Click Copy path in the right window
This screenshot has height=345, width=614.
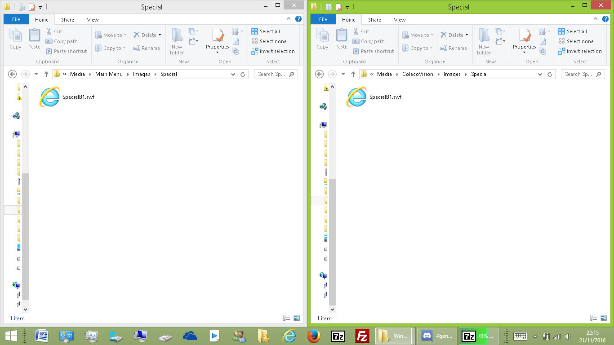369,41
